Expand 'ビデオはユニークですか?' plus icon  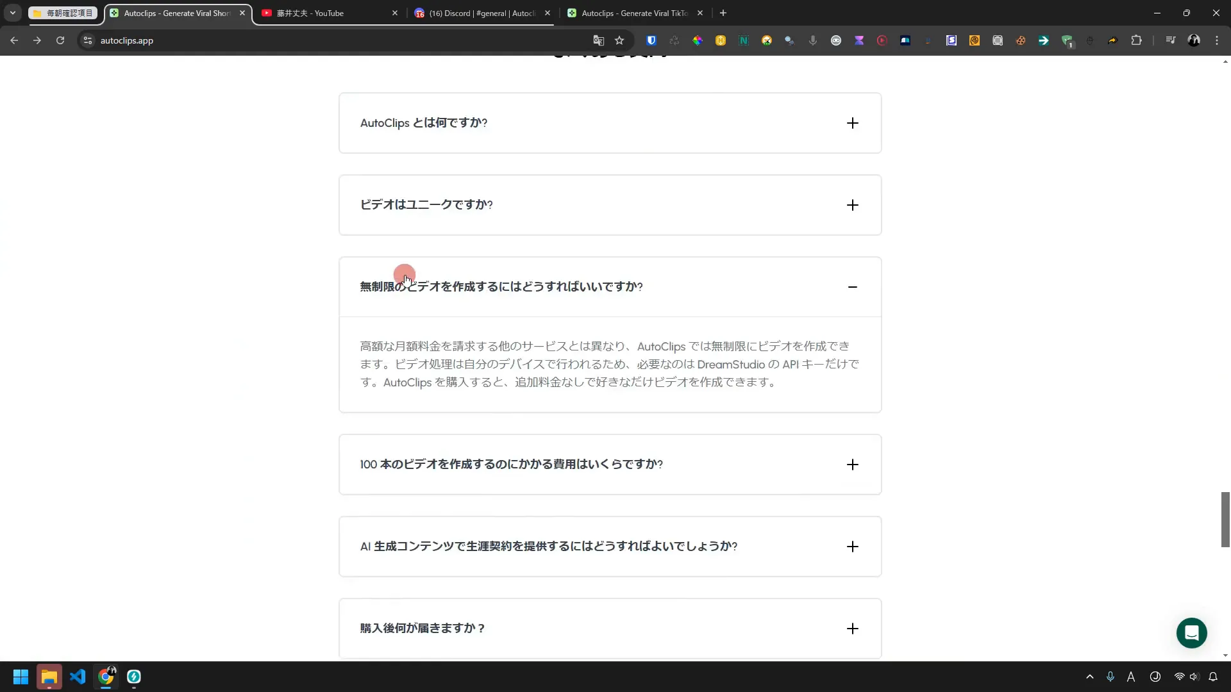(852, 205)
